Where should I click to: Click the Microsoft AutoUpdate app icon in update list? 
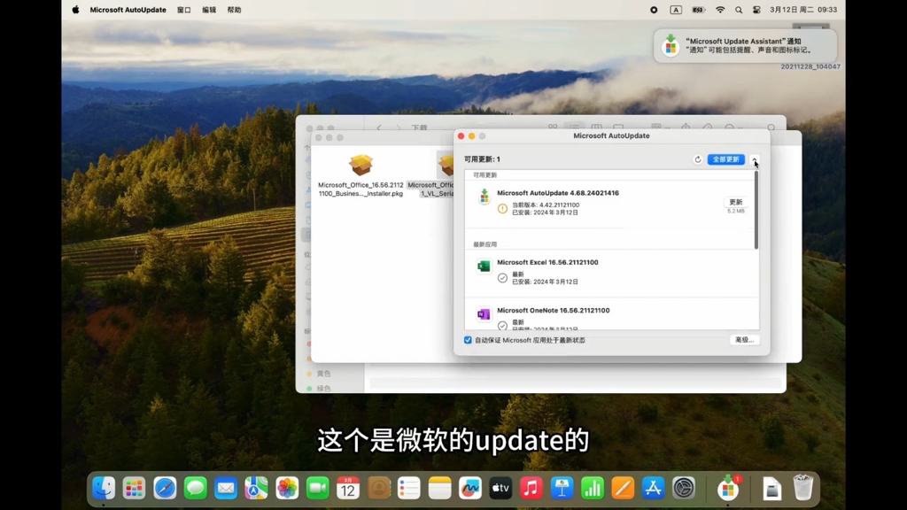click(485, 197)
